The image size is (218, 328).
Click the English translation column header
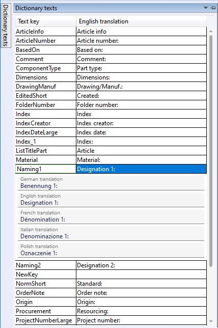point(142,21)
